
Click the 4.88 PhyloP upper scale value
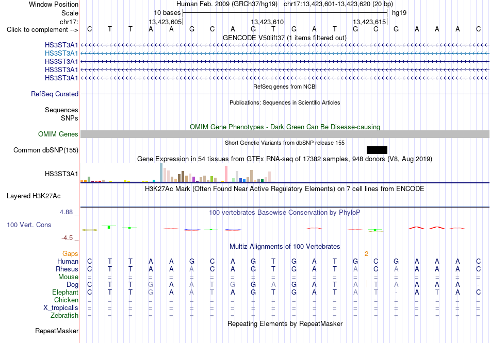click(66, 212)
